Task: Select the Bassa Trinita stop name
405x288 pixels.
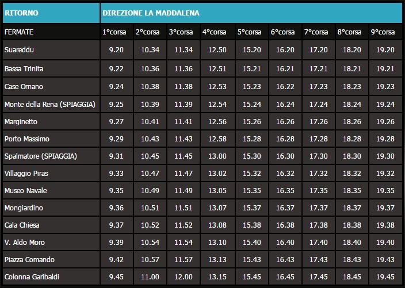Action: tap(24, 69)
